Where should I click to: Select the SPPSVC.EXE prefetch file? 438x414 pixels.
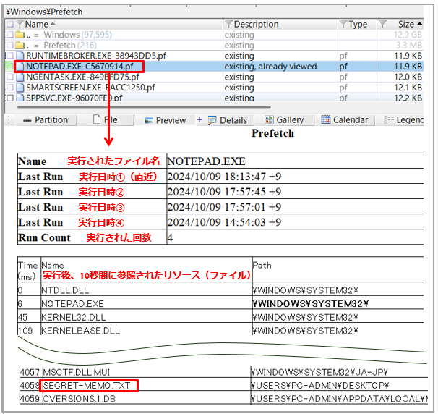coord(74,98)
